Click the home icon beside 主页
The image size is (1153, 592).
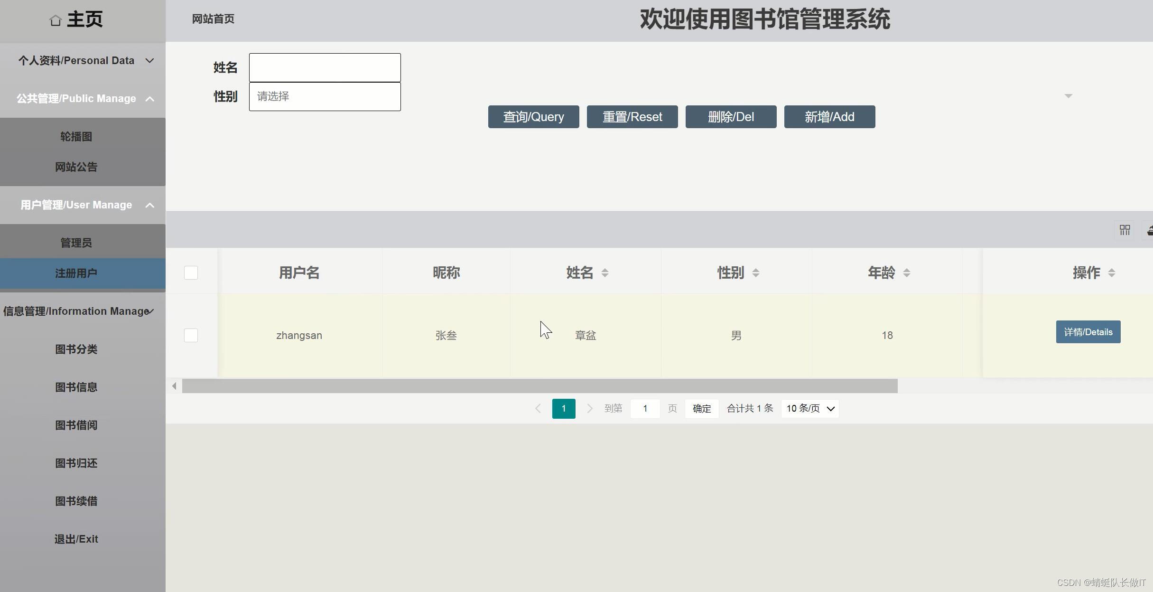[56, 20]
